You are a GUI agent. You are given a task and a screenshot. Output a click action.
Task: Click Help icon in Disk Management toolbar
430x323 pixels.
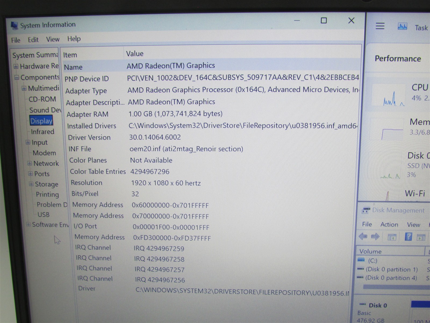(408, 237)
